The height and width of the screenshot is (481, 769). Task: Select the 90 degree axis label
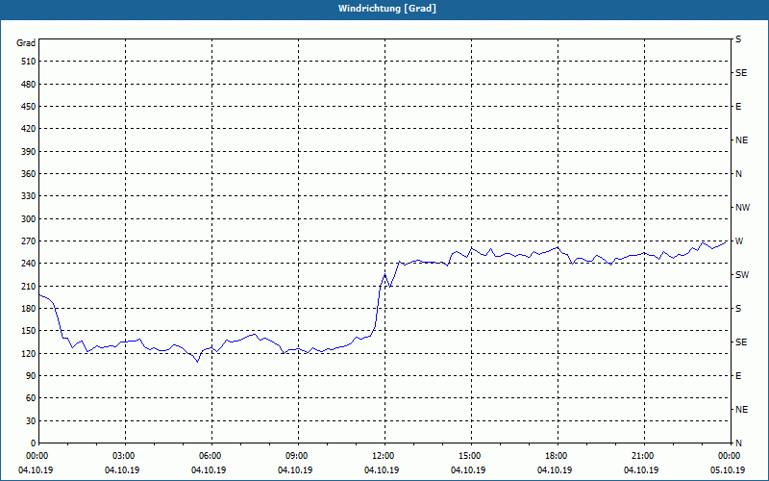(32, 376)
